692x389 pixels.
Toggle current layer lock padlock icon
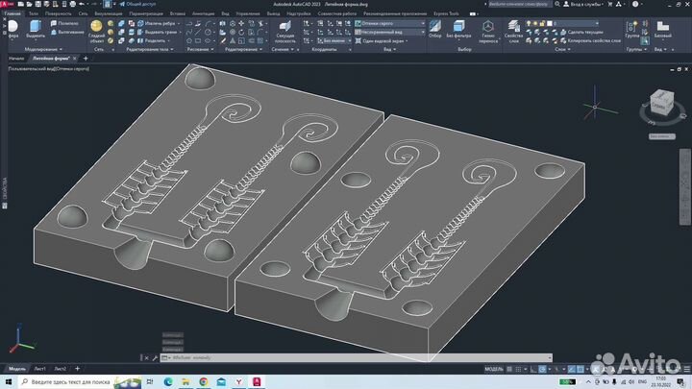point(542,23)
